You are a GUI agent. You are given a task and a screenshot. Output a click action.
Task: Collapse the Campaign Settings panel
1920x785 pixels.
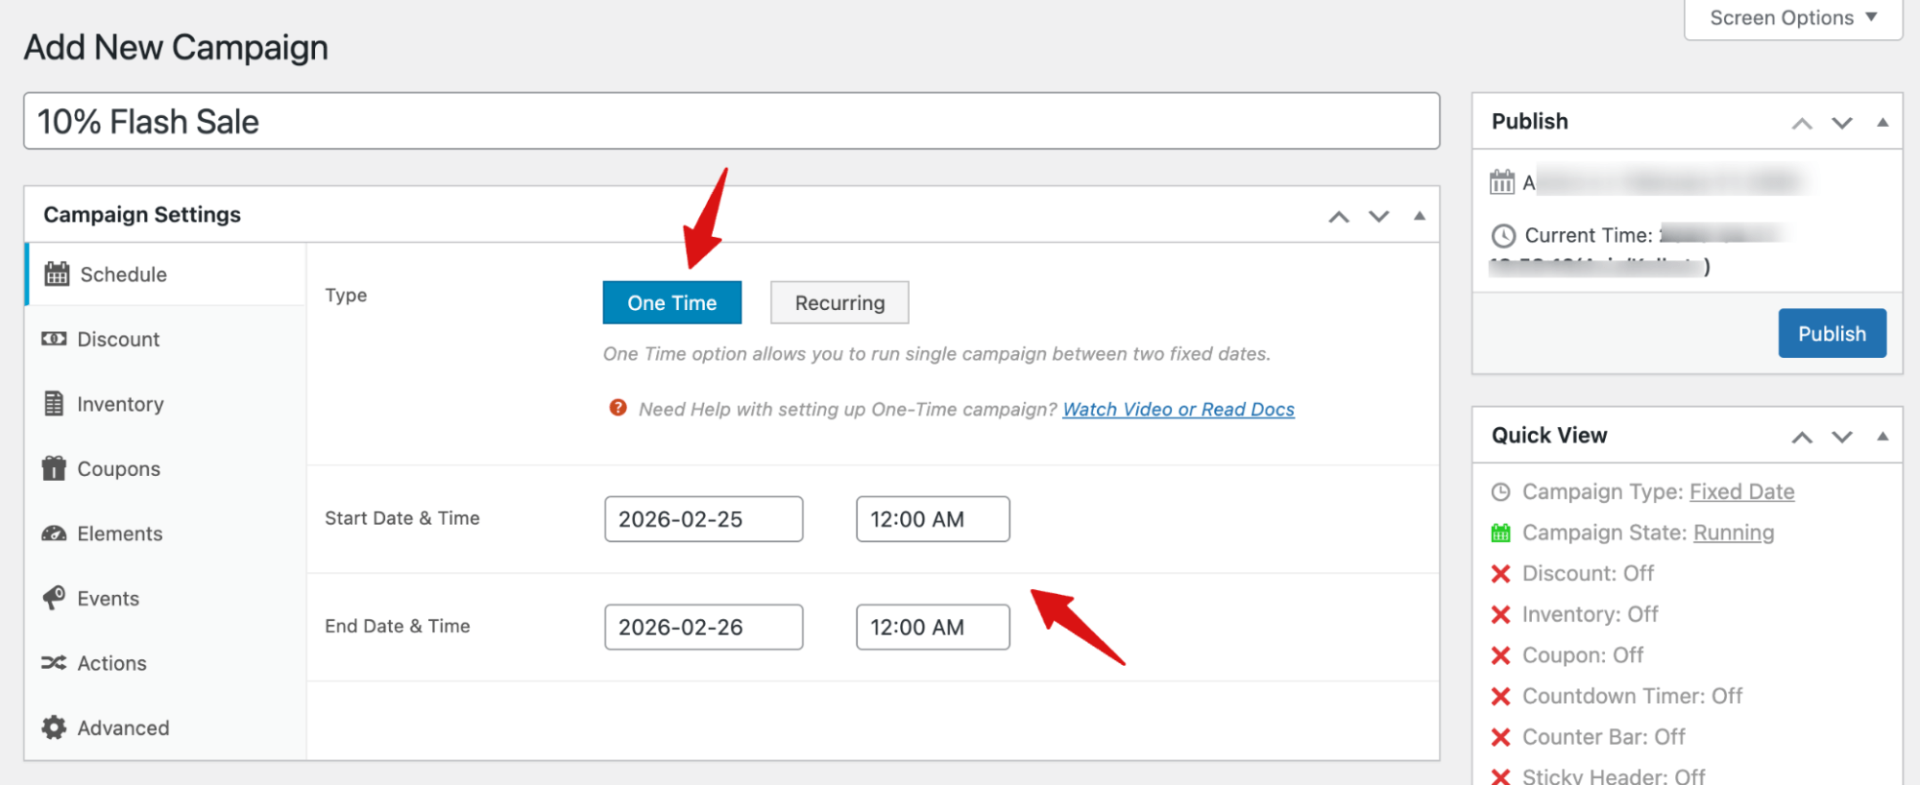pos(1420,216)
